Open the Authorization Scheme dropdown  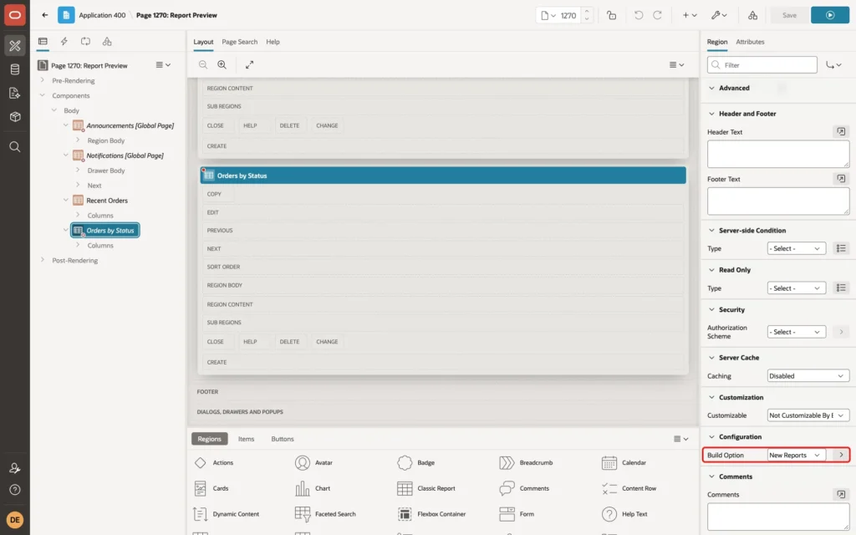coord(796,332)
